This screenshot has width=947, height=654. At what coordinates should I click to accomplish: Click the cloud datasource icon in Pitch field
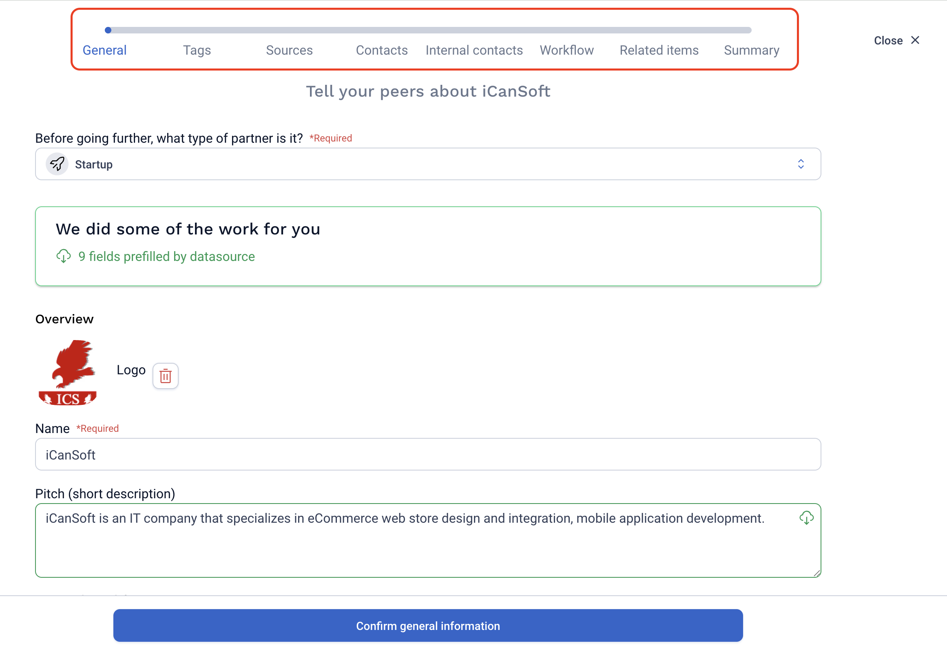pos(806,518)
